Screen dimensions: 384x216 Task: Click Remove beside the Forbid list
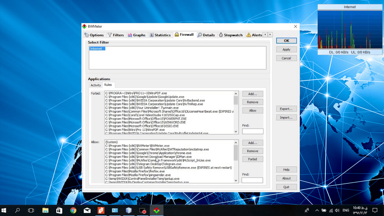point(253,102)
